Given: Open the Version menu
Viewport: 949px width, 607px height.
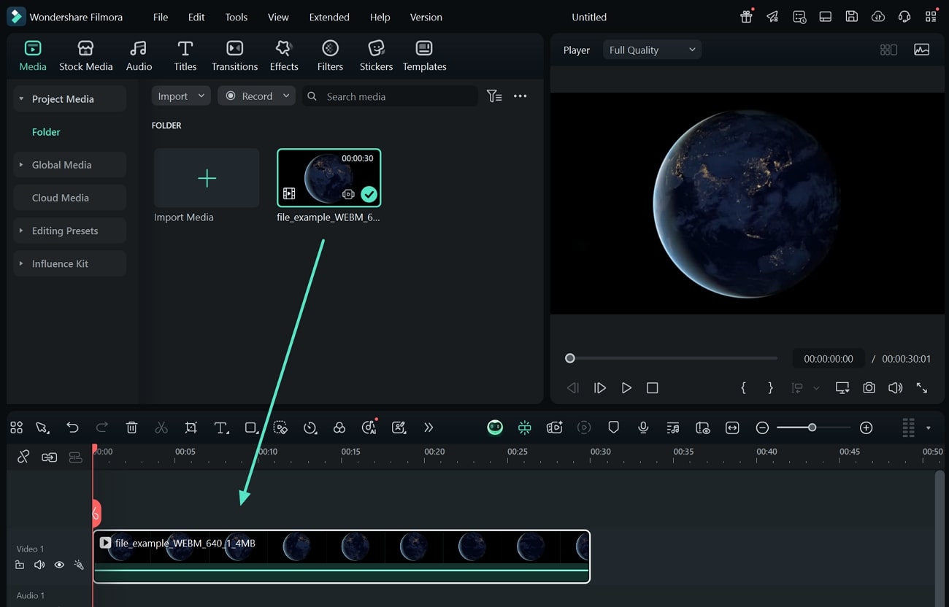Looking at the screenshot, I should coord(426,17).
